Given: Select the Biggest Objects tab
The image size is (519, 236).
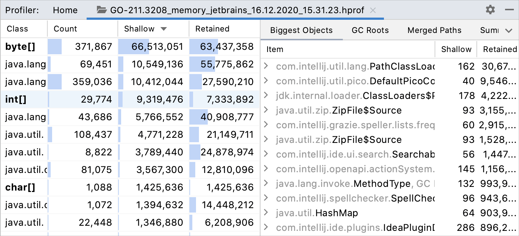Looking at the screenshot, I should pos(301,30).
